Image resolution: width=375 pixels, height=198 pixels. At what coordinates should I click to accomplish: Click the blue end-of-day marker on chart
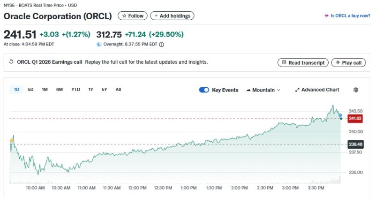(340, 115)
